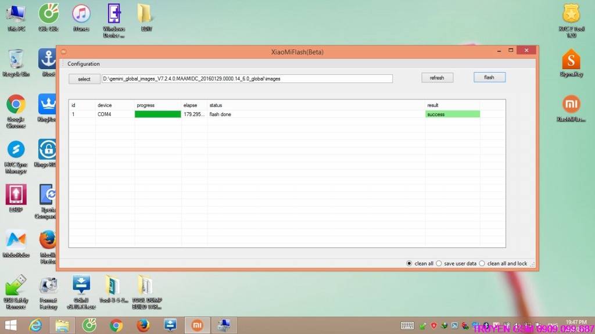Open Internet Explorer from the taskbar

[35, 326]
